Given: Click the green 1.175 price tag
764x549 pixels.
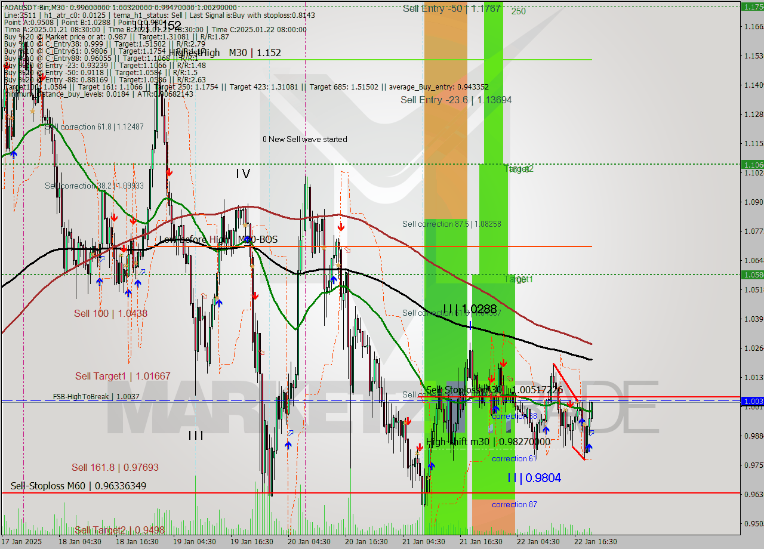Looking at the screenshot, I should click(752, 7).
